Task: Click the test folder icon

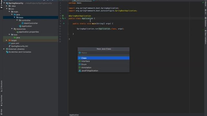Action: [x=12, y=34]
